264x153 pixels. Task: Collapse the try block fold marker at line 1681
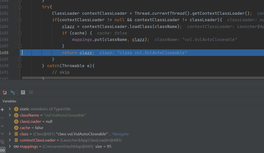click(x=20, y=7)
